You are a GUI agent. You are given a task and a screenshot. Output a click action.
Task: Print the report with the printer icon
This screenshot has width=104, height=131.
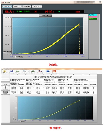click(x=24, y=72)
